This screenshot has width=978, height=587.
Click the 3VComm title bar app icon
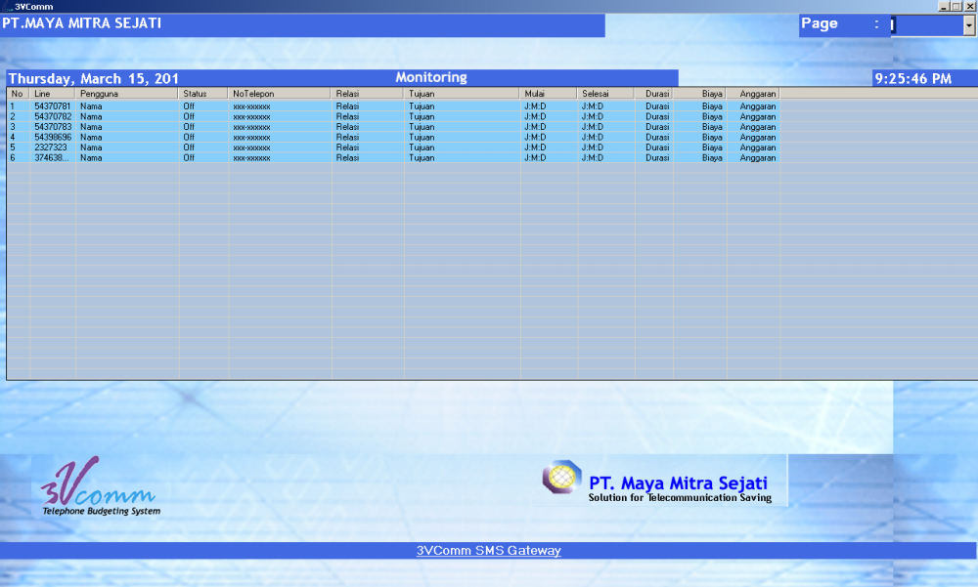click(x=8, y=6)
